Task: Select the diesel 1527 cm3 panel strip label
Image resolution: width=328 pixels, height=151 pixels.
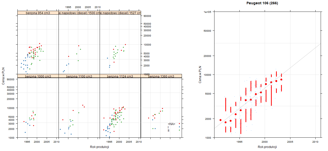Action: [x=120, y=13]
